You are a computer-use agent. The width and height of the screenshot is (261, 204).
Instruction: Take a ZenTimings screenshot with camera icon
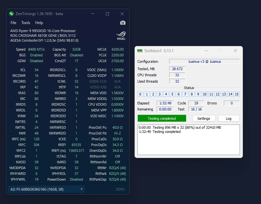(123, 23)
